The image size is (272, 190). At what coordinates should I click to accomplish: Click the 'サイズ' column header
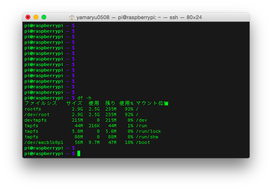(x=75, y=103)
